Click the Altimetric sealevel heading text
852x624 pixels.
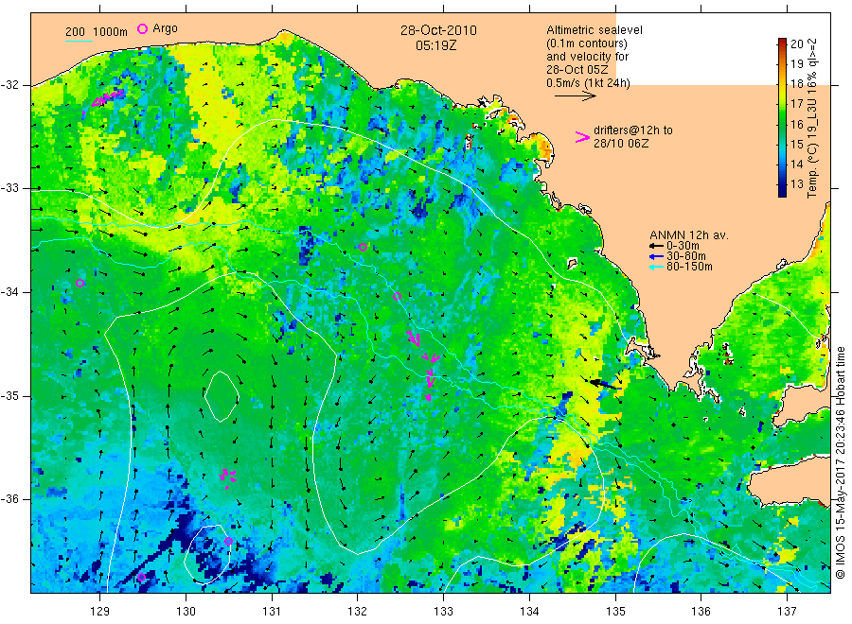pos(595,30)
